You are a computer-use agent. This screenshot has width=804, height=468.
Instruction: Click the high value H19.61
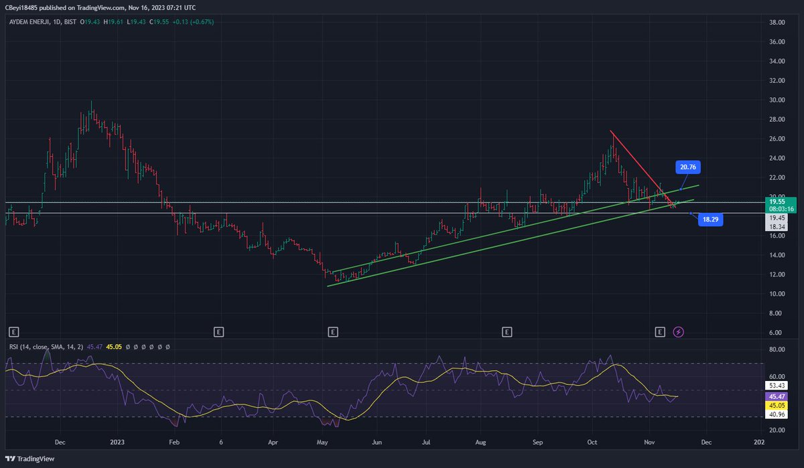(113, 23)
